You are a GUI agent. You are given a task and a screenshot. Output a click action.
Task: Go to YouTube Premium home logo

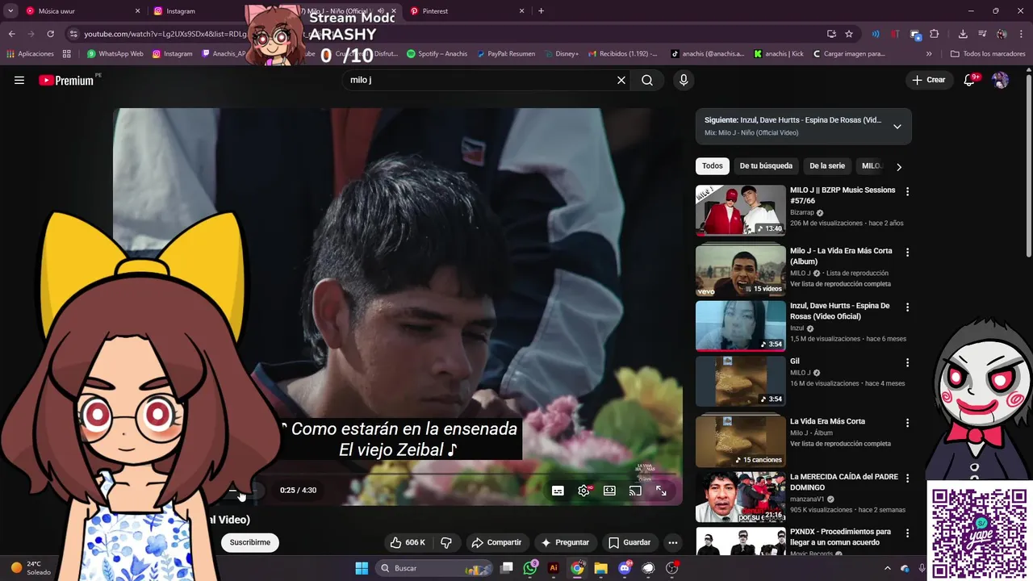tap(66, 80)
